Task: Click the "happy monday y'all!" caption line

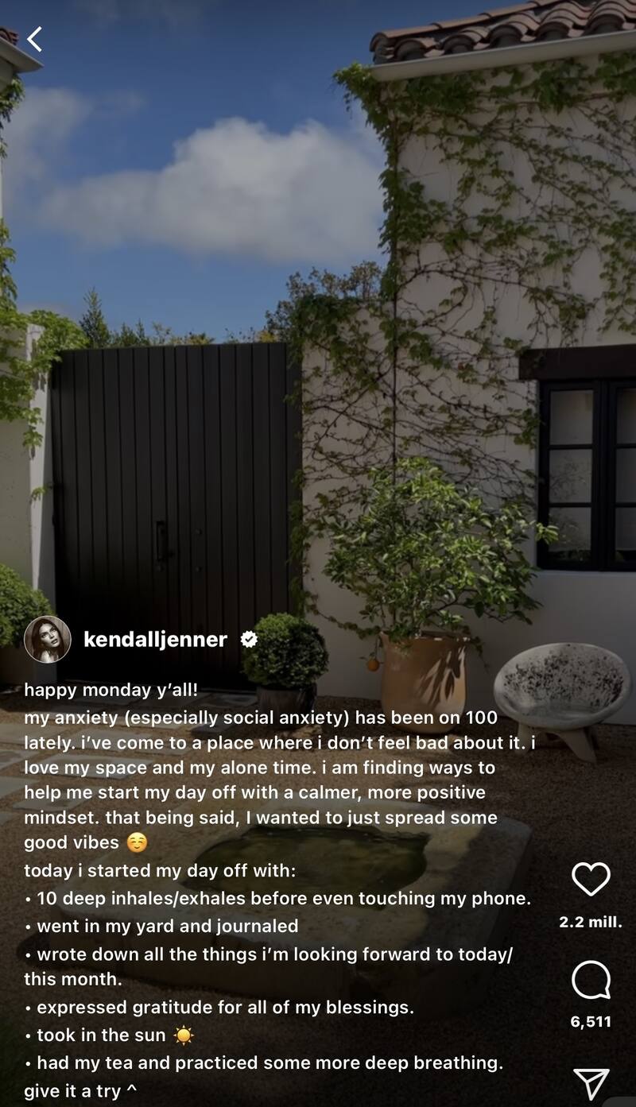Action: [111, 691]
